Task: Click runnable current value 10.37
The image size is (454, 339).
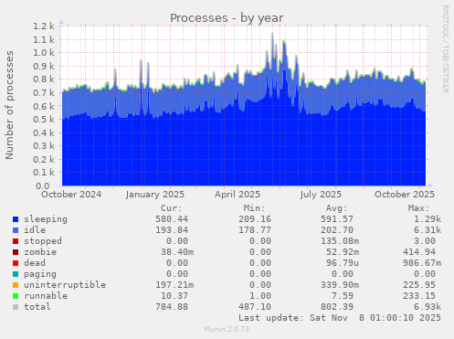Action: [x=174, y=296]
